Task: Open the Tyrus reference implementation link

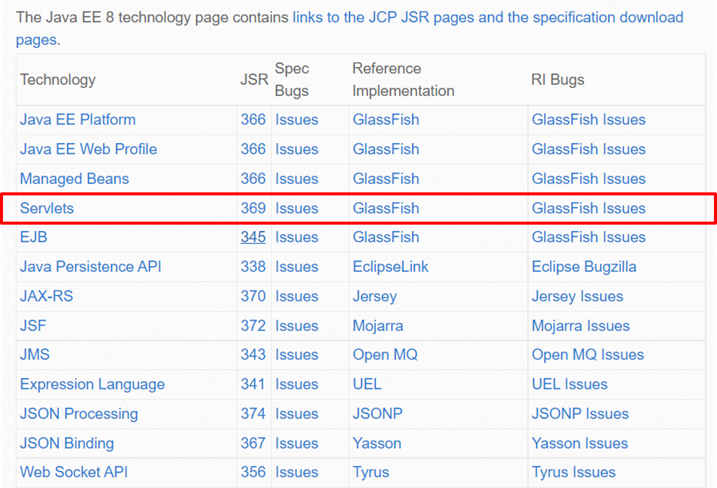Action: point(371,473)
